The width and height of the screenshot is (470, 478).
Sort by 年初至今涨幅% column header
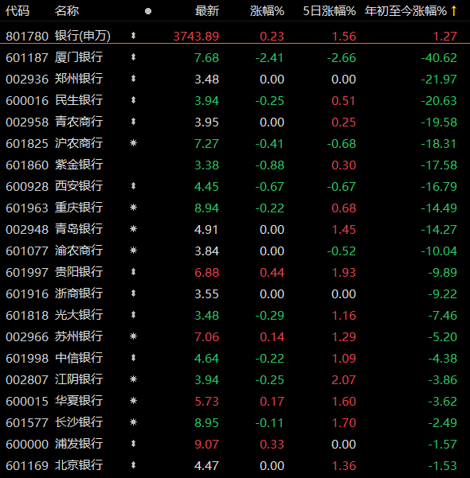405,11
